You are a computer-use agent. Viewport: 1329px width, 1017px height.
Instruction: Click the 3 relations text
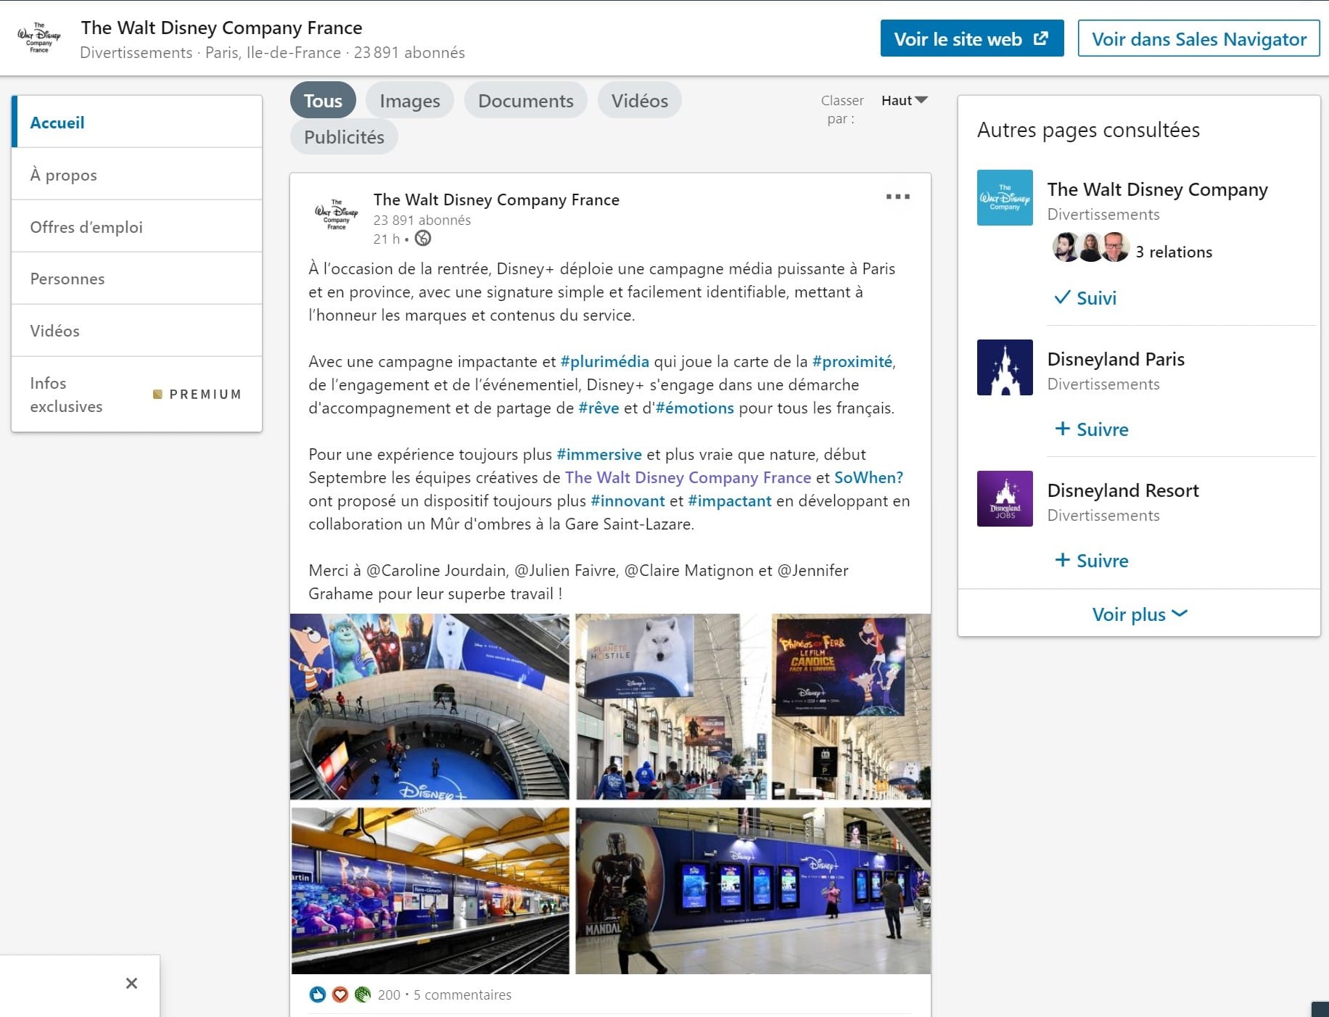pos(1174,252)
